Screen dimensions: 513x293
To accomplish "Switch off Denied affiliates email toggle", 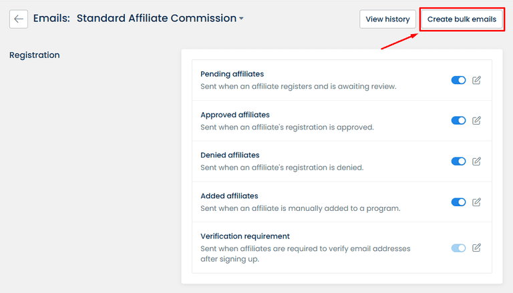I will (x=458, y=162).
